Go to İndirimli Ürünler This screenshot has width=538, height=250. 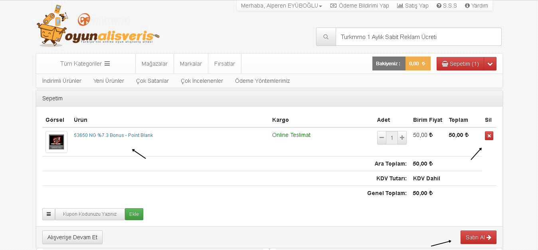62,81
